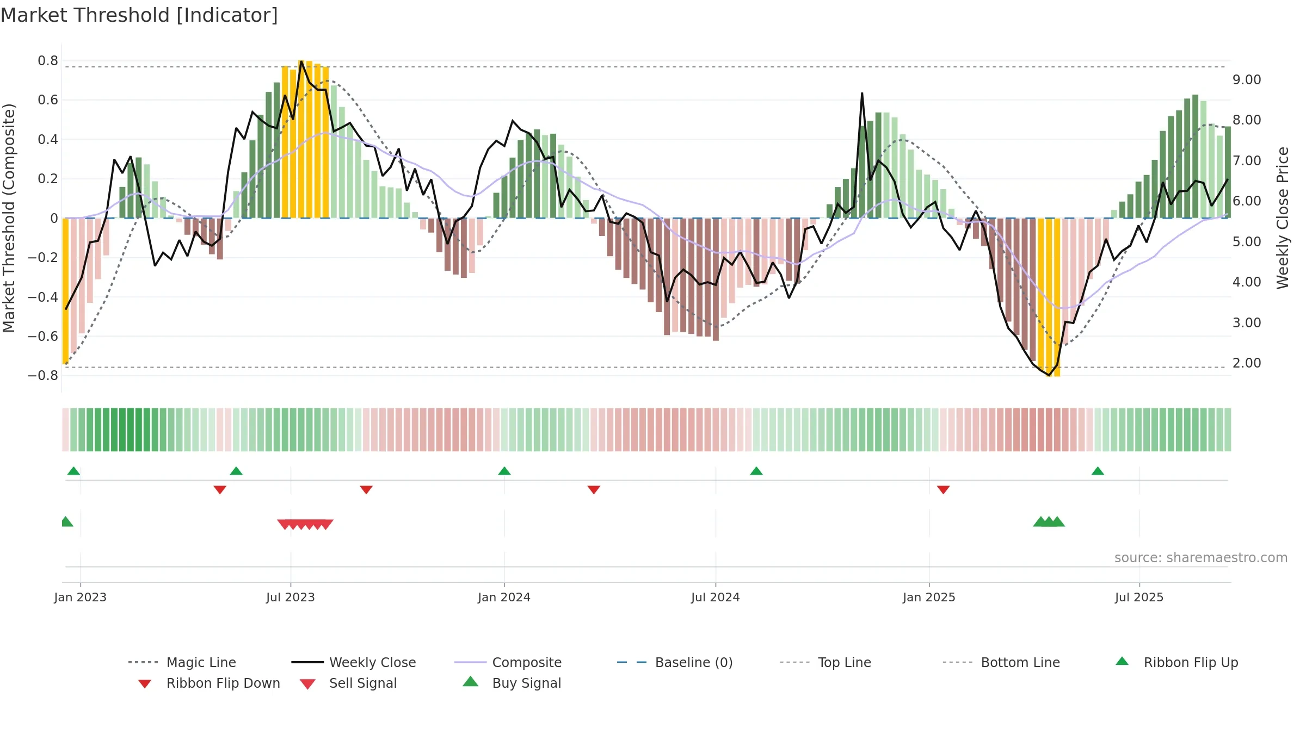Toggle the Ribbon Flip Down legend entry
This screenshot has height=734, width=1306.
pyautogui.click(x=208, y=683)
